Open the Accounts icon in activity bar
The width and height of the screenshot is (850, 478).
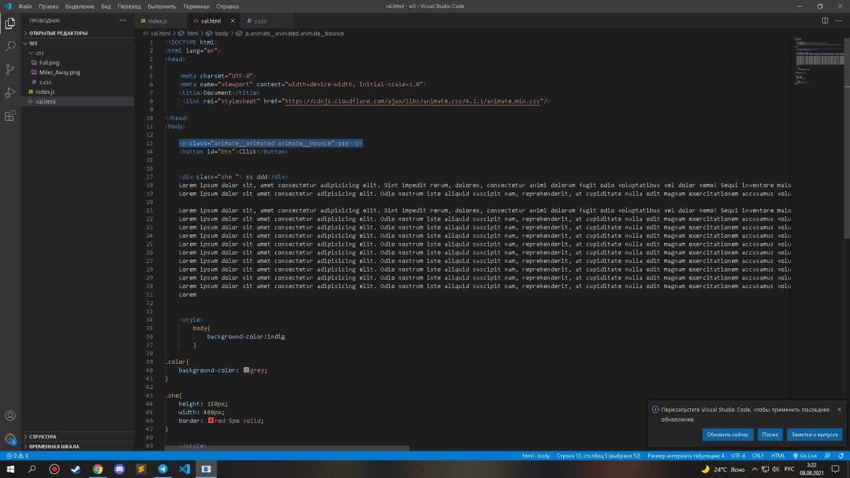click(10, 416)
